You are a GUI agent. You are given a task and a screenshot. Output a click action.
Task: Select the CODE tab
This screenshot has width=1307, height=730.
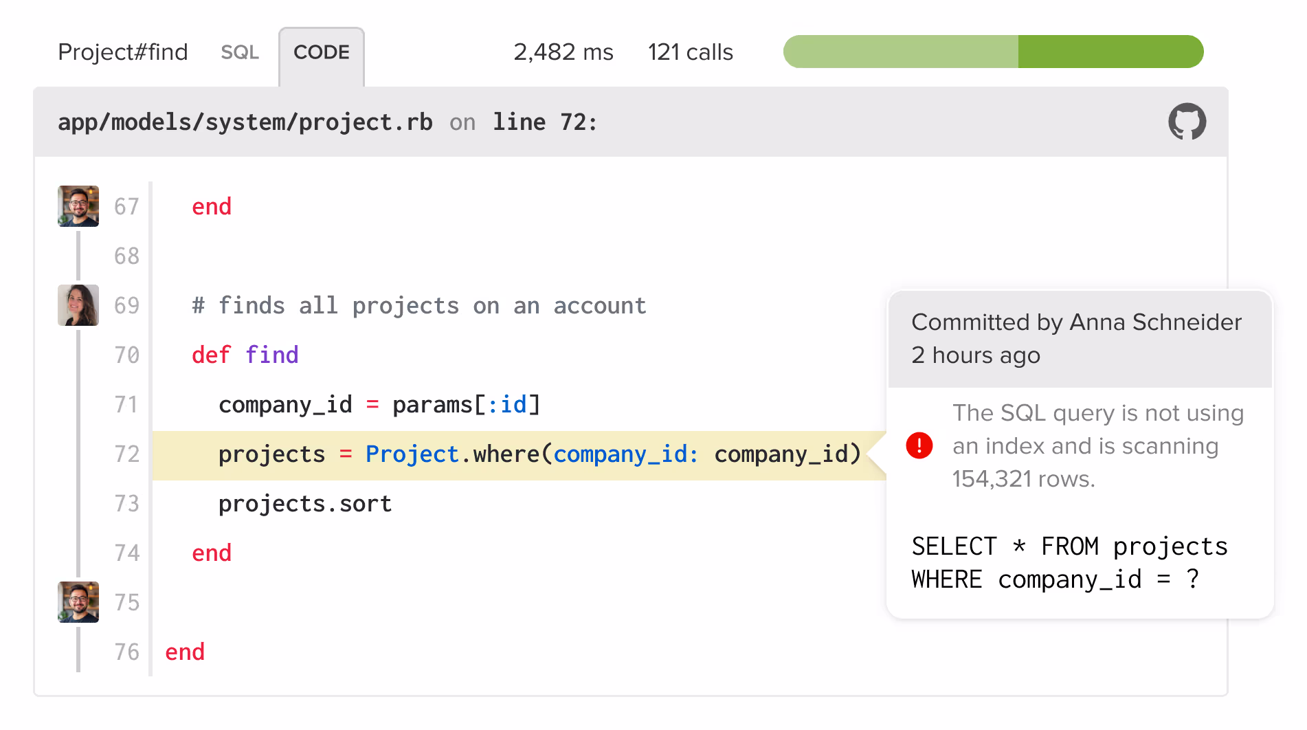pyautogui.click(x=321, y=52)
